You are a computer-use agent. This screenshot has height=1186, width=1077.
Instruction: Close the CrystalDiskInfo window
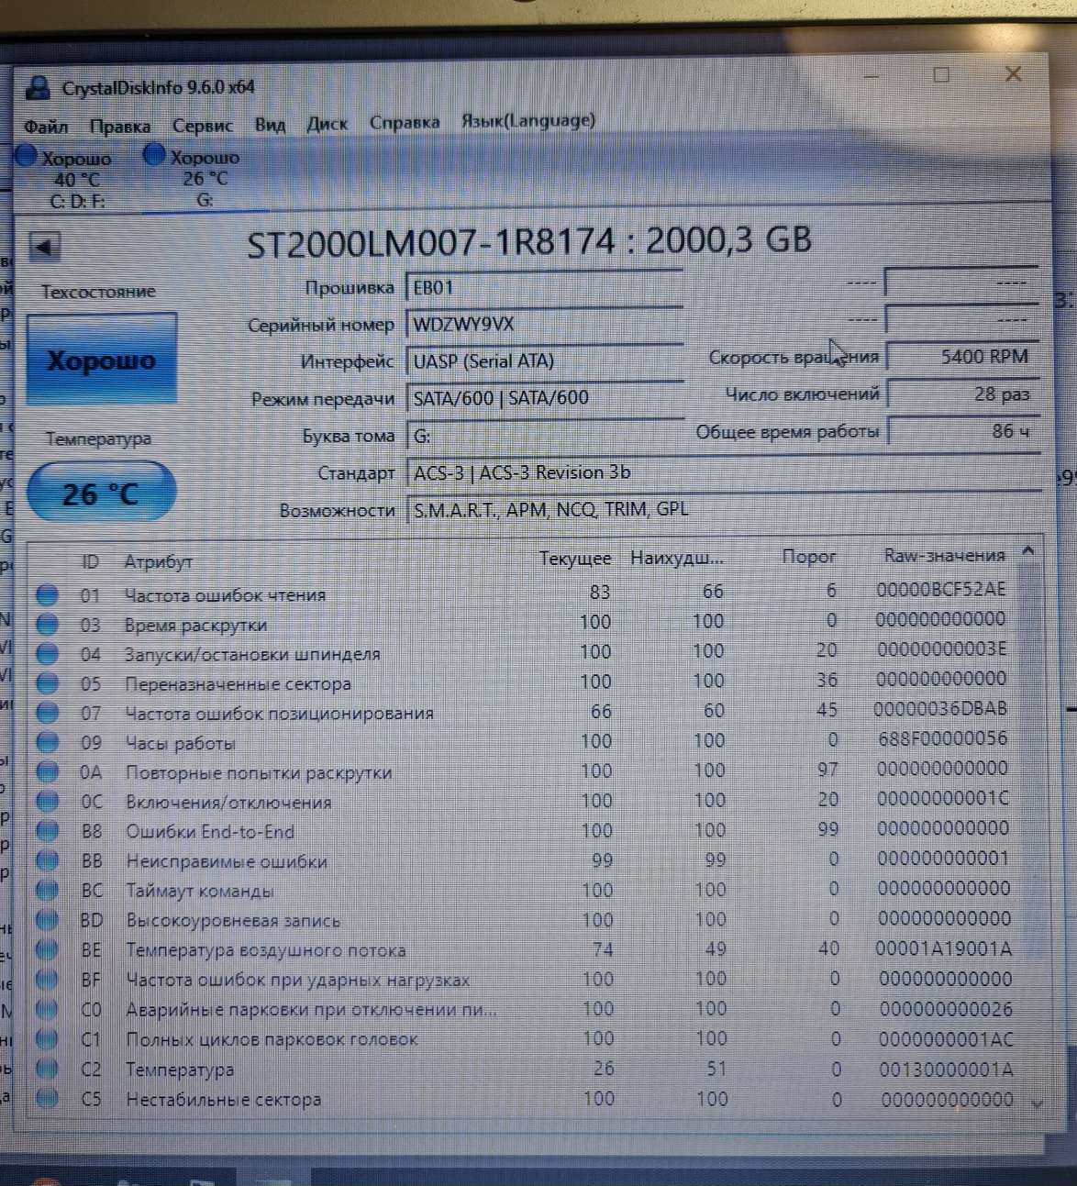point(1013,73)
